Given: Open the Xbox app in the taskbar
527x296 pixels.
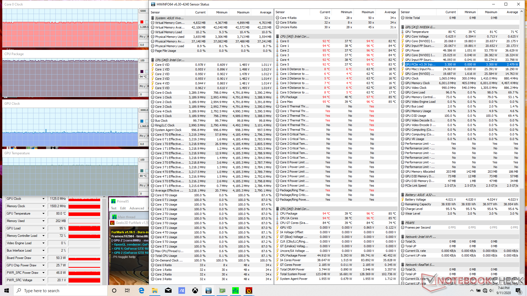Looking at the screenshot, I should tap(195, 291).
